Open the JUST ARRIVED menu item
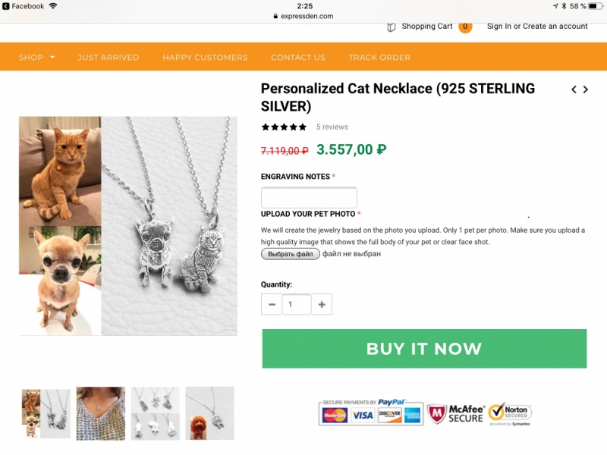This screenshot has width=607, height=455. coord(108,57)
